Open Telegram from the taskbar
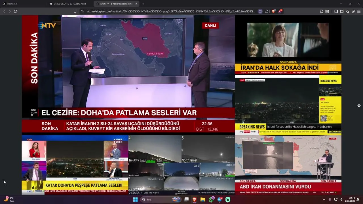Viewport: 363px width, 204px height. click(220, 199)
